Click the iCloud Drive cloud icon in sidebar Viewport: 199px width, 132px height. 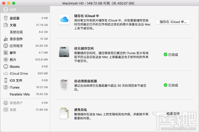point(6,73)
